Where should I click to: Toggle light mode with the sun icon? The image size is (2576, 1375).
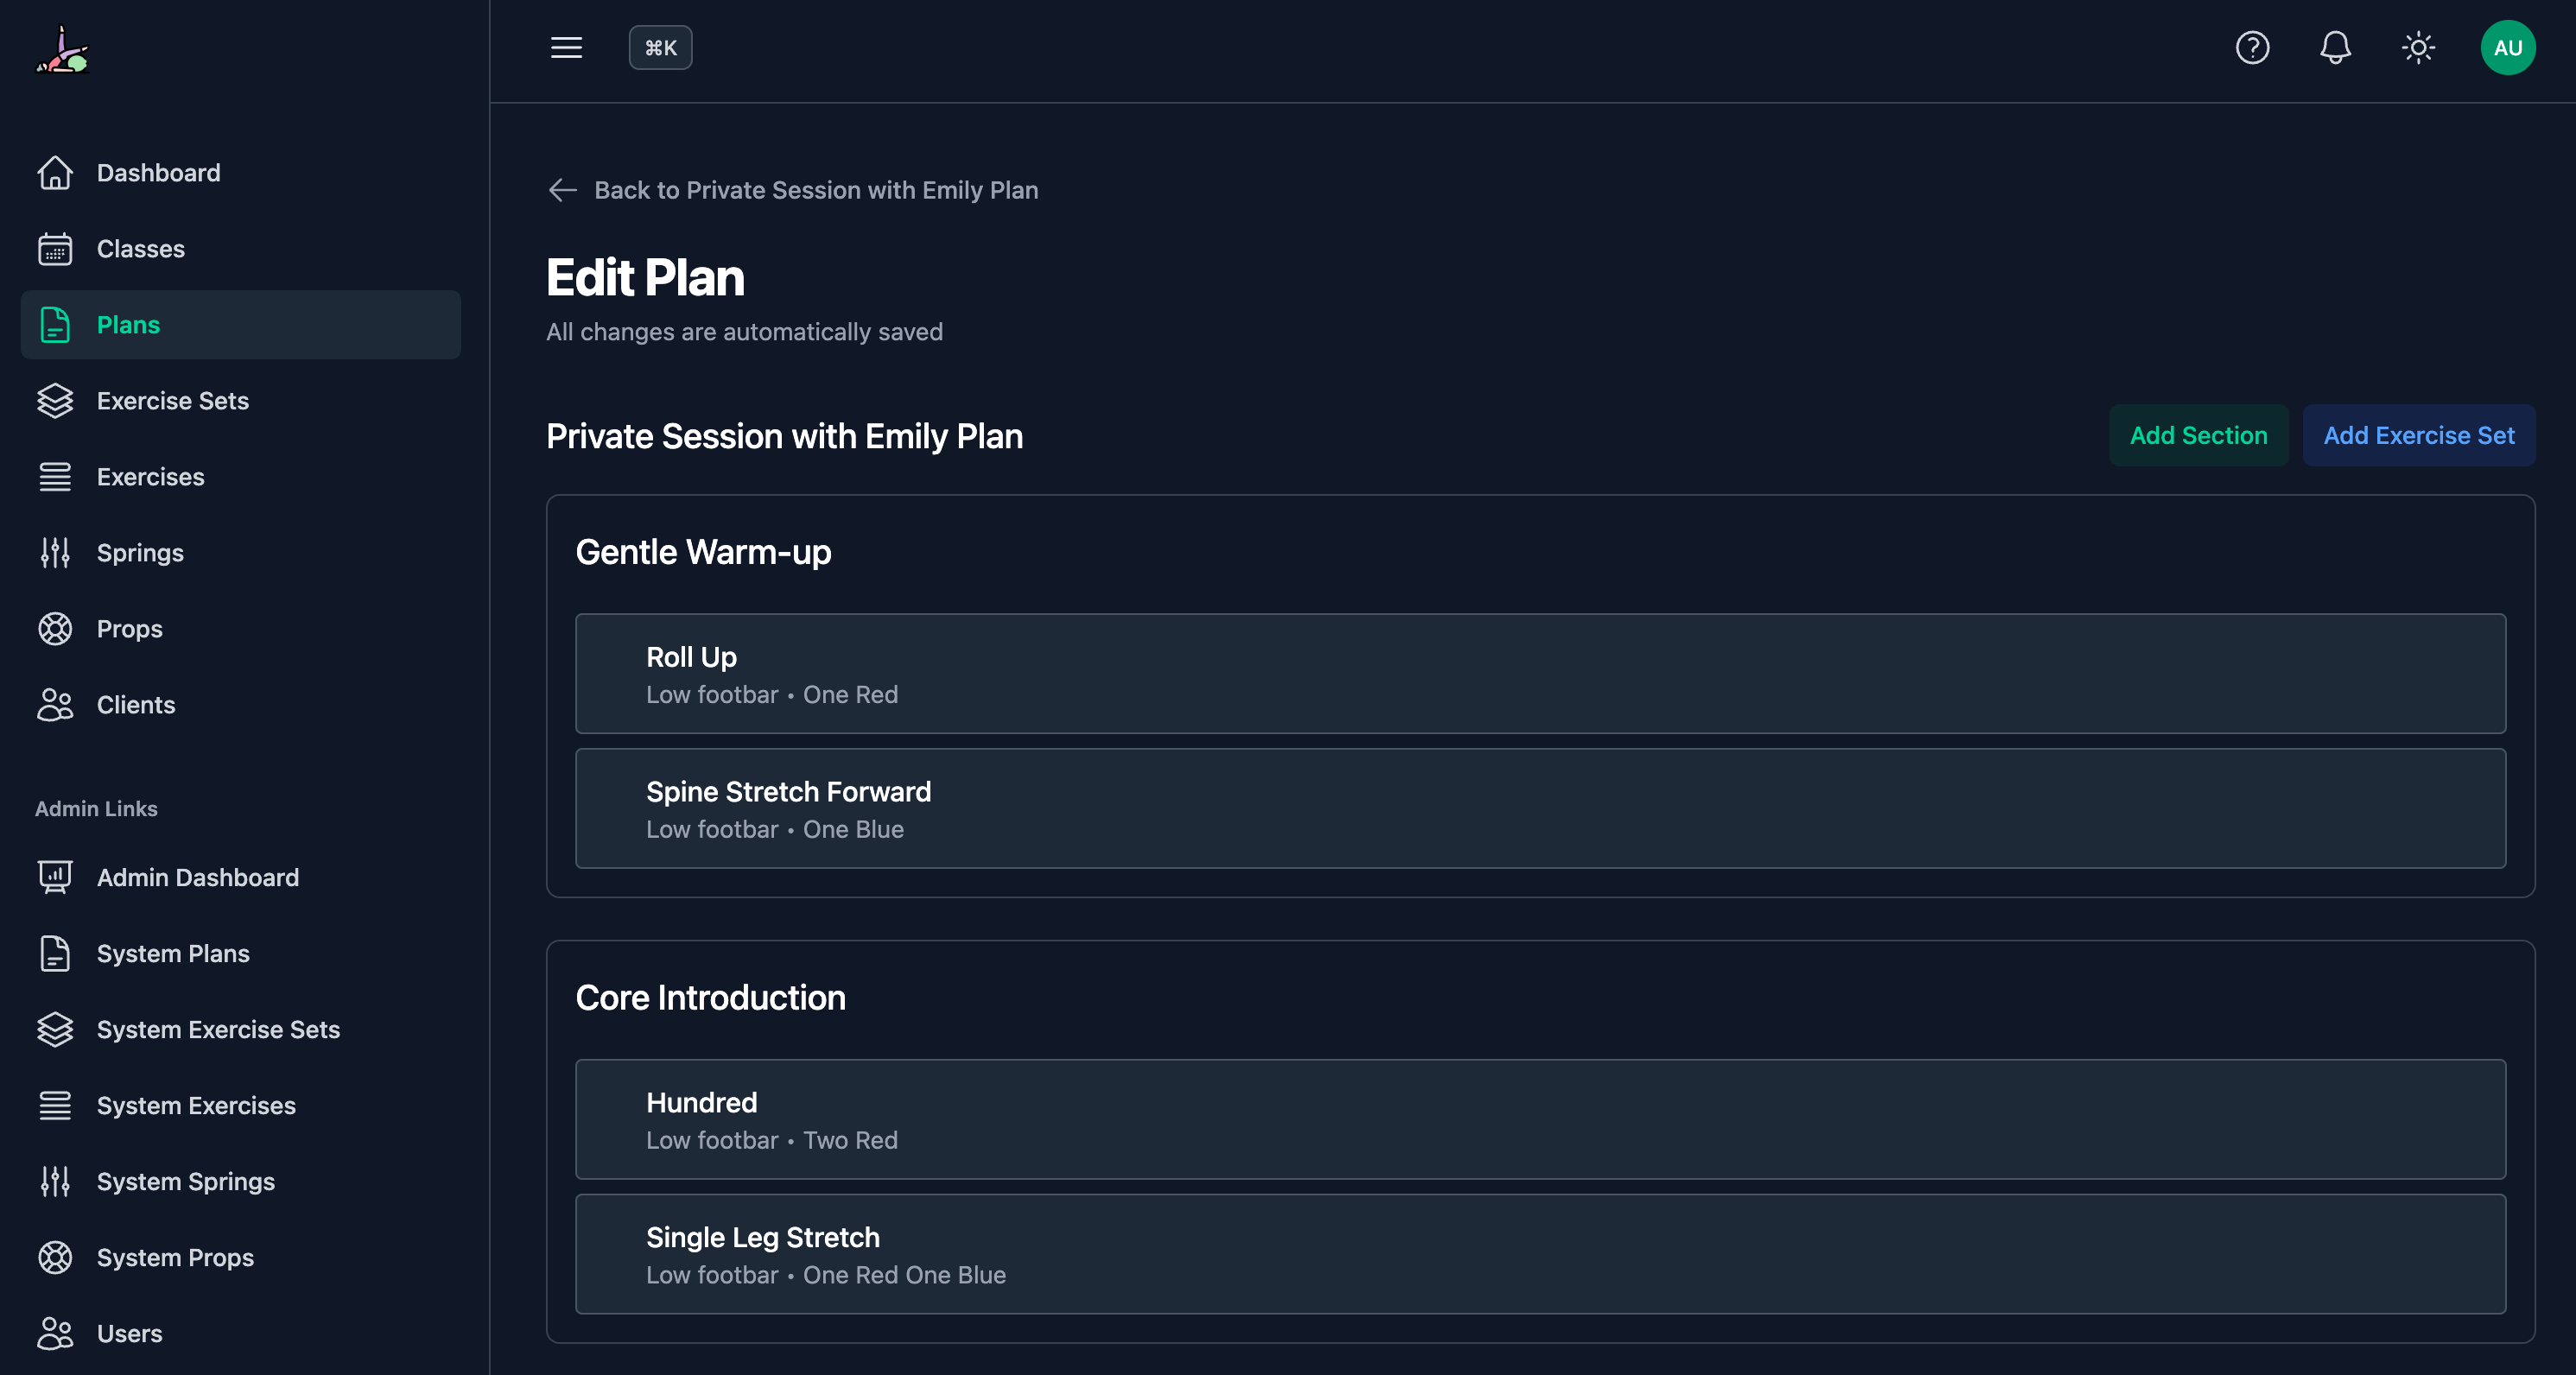click(x=2419, y=47)
